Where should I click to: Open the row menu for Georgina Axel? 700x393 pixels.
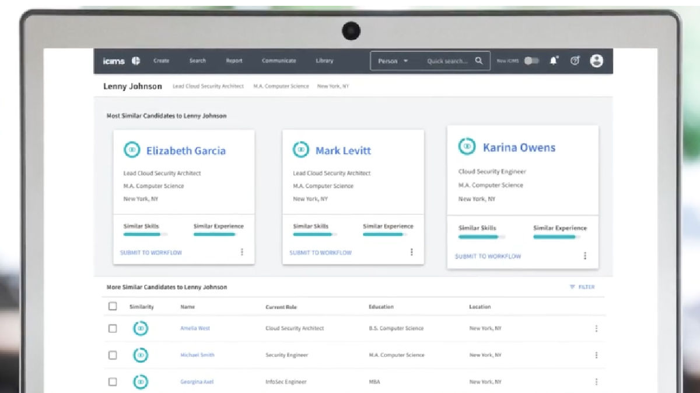[x=596, y=382]
